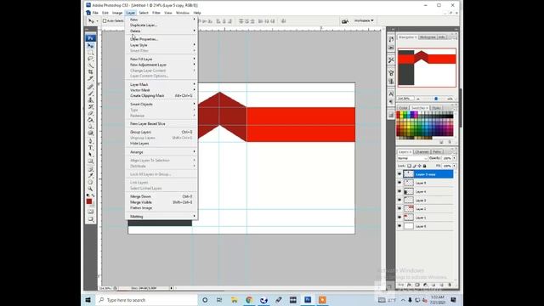Choose Group Layers
This screenshot has width=544, height=306.
(x=161, y=133)
